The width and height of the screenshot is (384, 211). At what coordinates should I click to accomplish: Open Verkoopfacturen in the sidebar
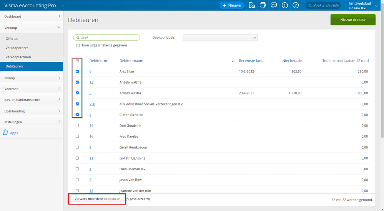click(x=18, y=57)
